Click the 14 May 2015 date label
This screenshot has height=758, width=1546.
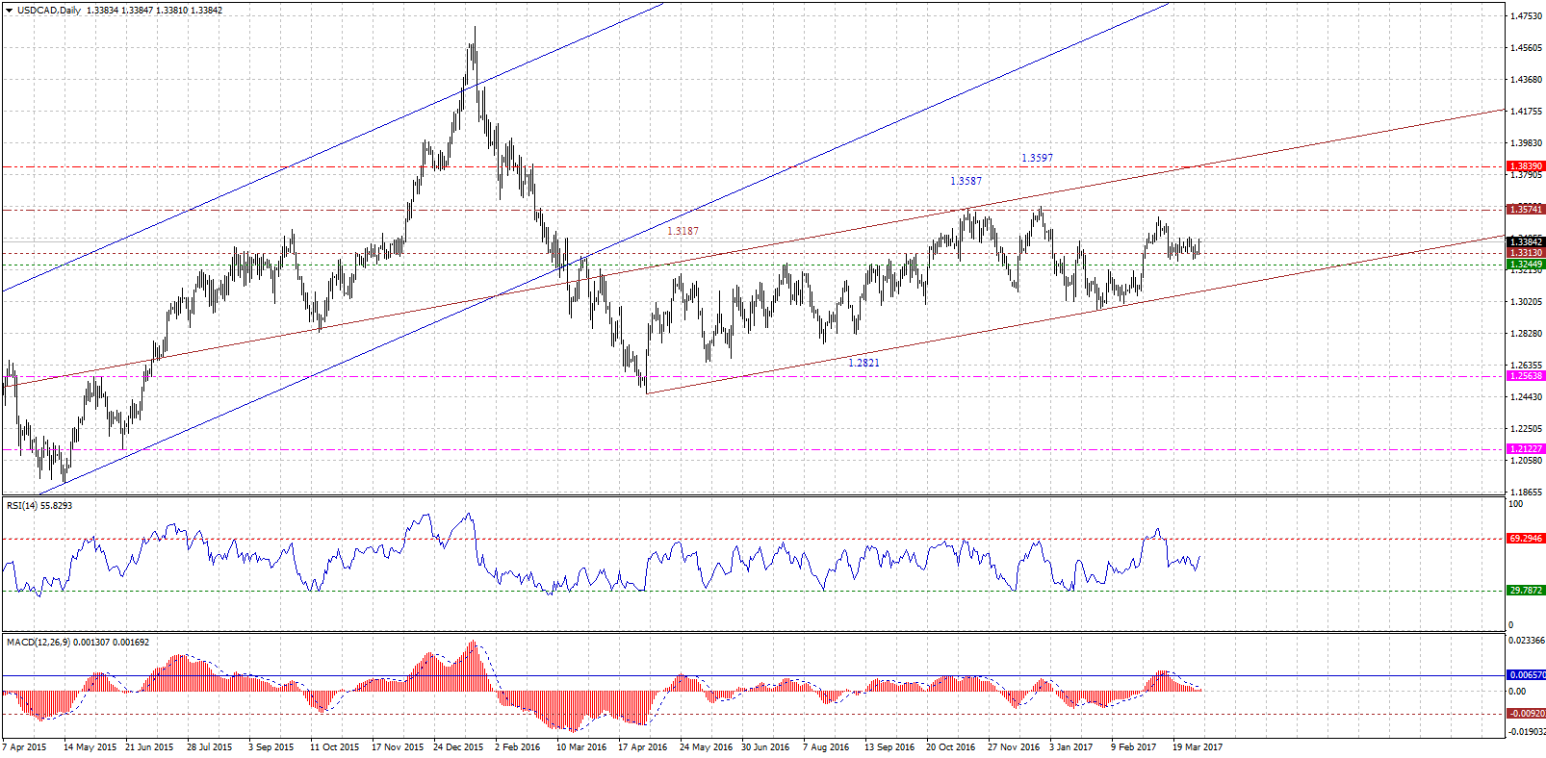coord(90,746)
